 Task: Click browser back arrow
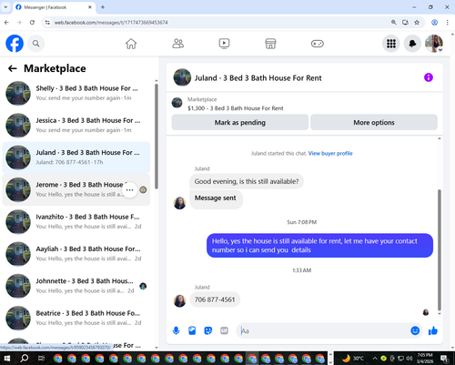point(6,23)
